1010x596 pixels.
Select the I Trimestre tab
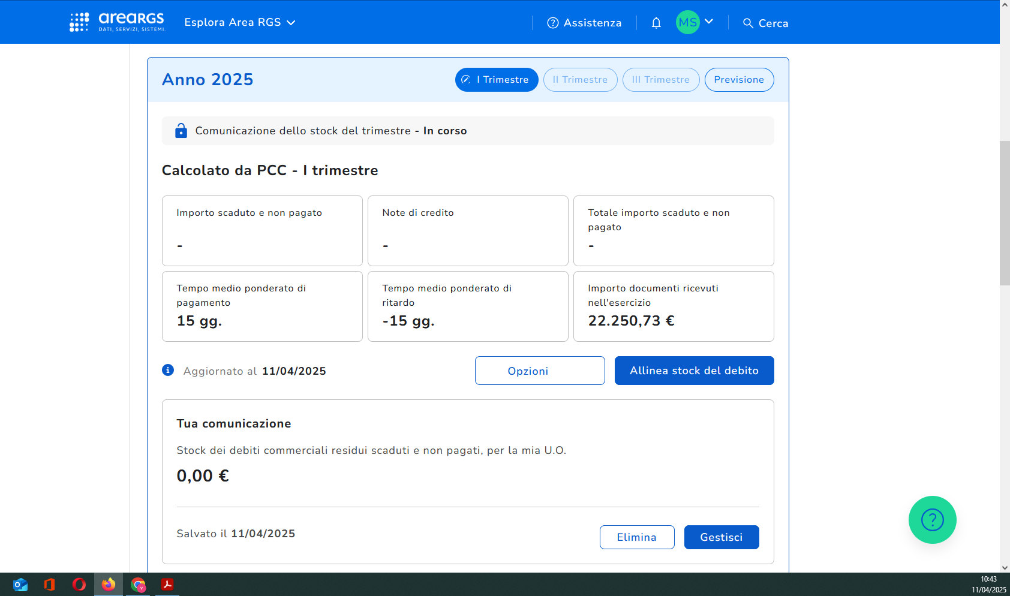tap(497, 80)
